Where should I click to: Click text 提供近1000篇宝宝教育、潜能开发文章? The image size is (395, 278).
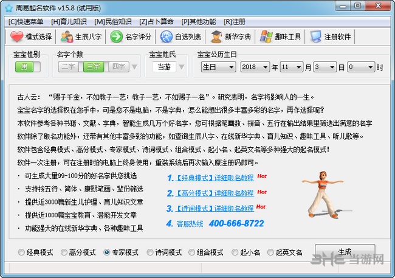coord(81,215)
